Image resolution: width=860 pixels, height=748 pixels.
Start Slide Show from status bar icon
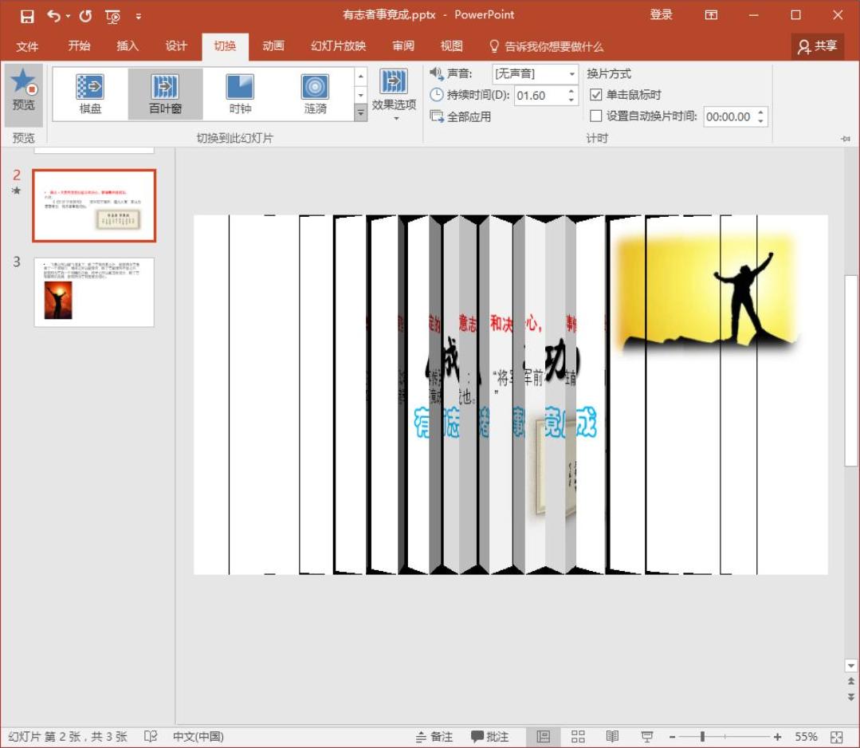tap(647, 737)
